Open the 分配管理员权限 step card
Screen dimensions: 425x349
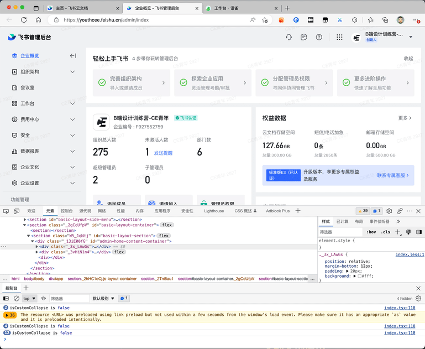[x=294, y=83]
